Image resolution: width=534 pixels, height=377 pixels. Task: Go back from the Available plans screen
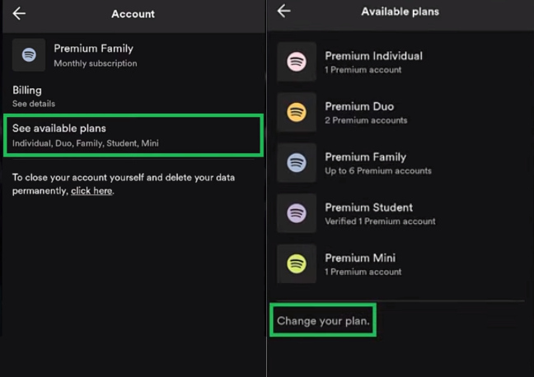click(x=283, y=12)
